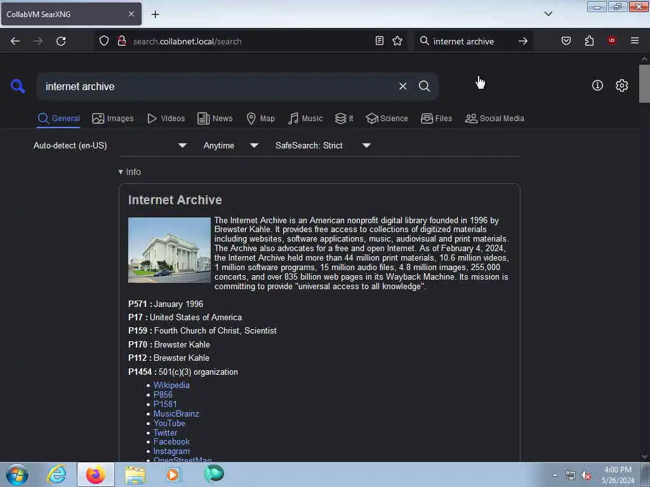Open the Instagram link
This screenshot has width=650, height=487.
(x=171, y=451)
